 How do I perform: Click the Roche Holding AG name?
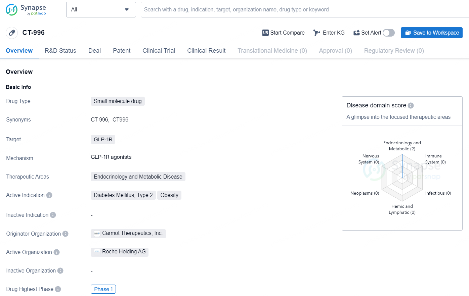(x=124, y=252)
